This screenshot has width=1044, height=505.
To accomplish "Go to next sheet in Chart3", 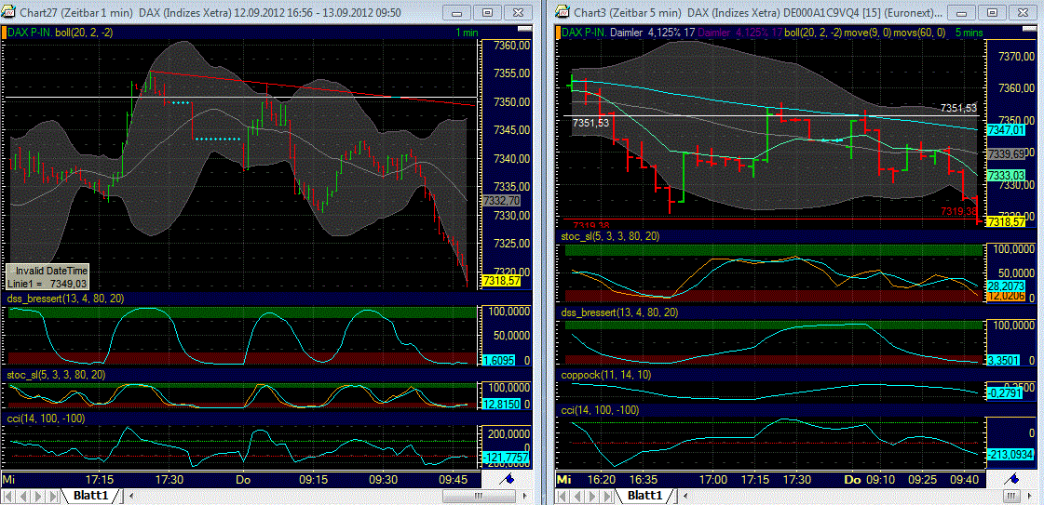I will 594,496.
